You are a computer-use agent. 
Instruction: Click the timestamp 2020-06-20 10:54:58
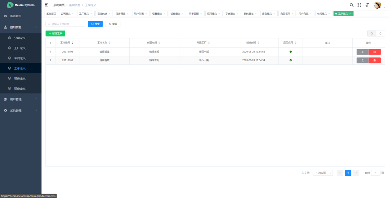point(254,52)
